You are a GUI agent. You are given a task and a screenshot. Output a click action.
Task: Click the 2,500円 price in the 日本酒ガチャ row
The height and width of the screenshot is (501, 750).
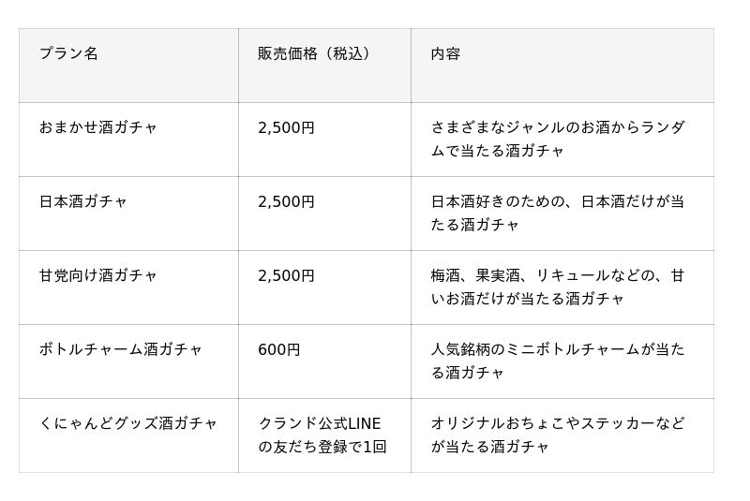point(286,201)
